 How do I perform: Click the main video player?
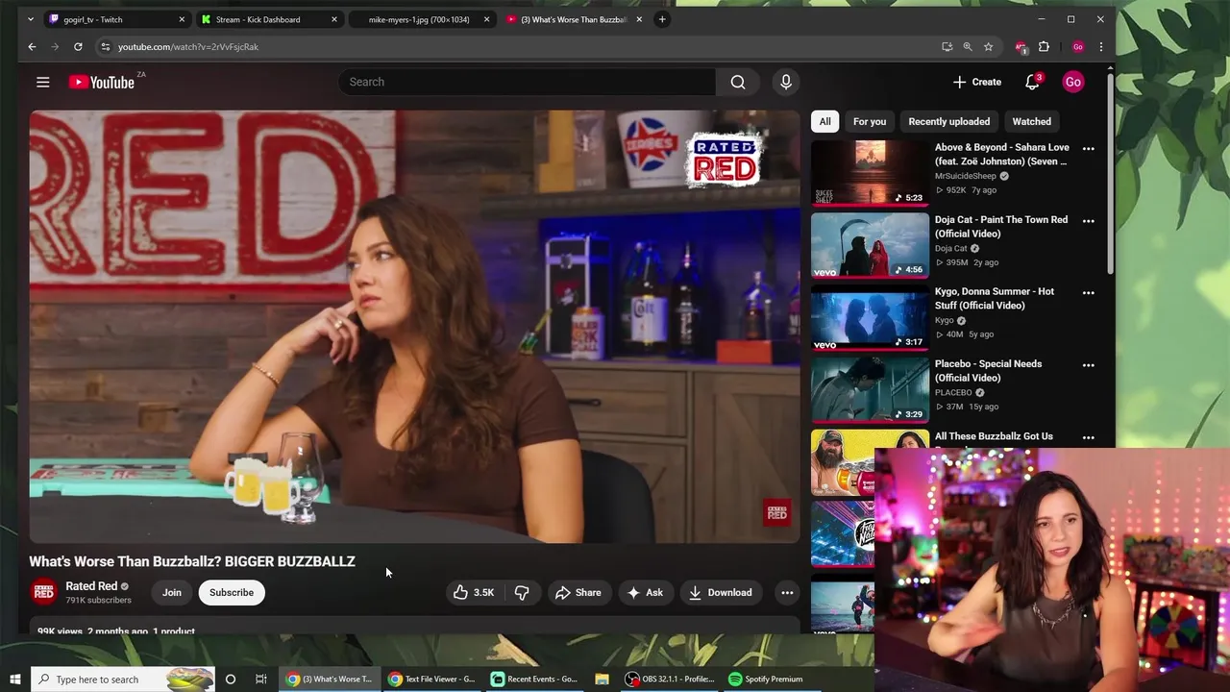click(414, 327)
